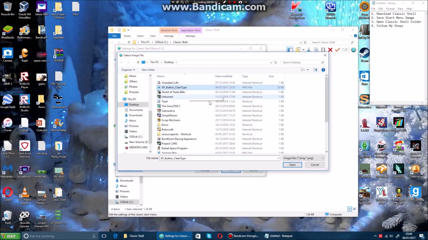Switch to the Shortcut Tools ribbon tab
The height and width of the screenshot is (240, 428).
tap(169, 30)
